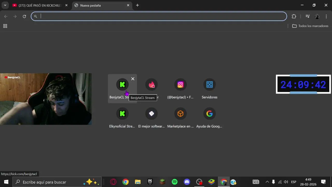Open the Extensions puzzle menu

[x=294, y=16]
